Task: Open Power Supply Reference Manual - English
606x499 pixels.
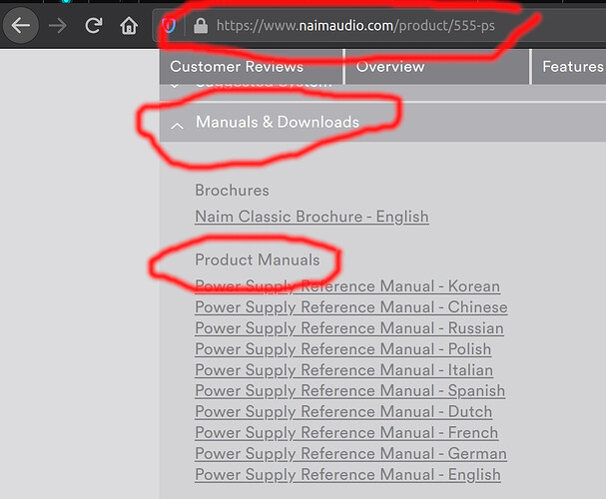Action: (347, 474)
